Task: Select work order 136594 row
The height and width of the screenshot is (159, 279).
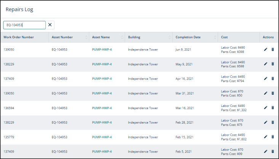Action: click(139, 108)
